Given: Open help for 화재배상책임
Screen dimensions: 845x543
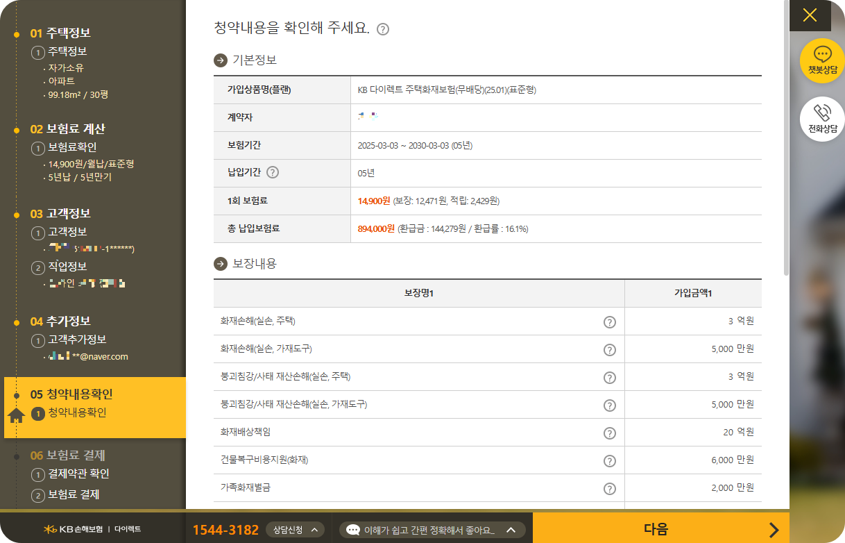Looking at the screenshot, I should 610,433.
